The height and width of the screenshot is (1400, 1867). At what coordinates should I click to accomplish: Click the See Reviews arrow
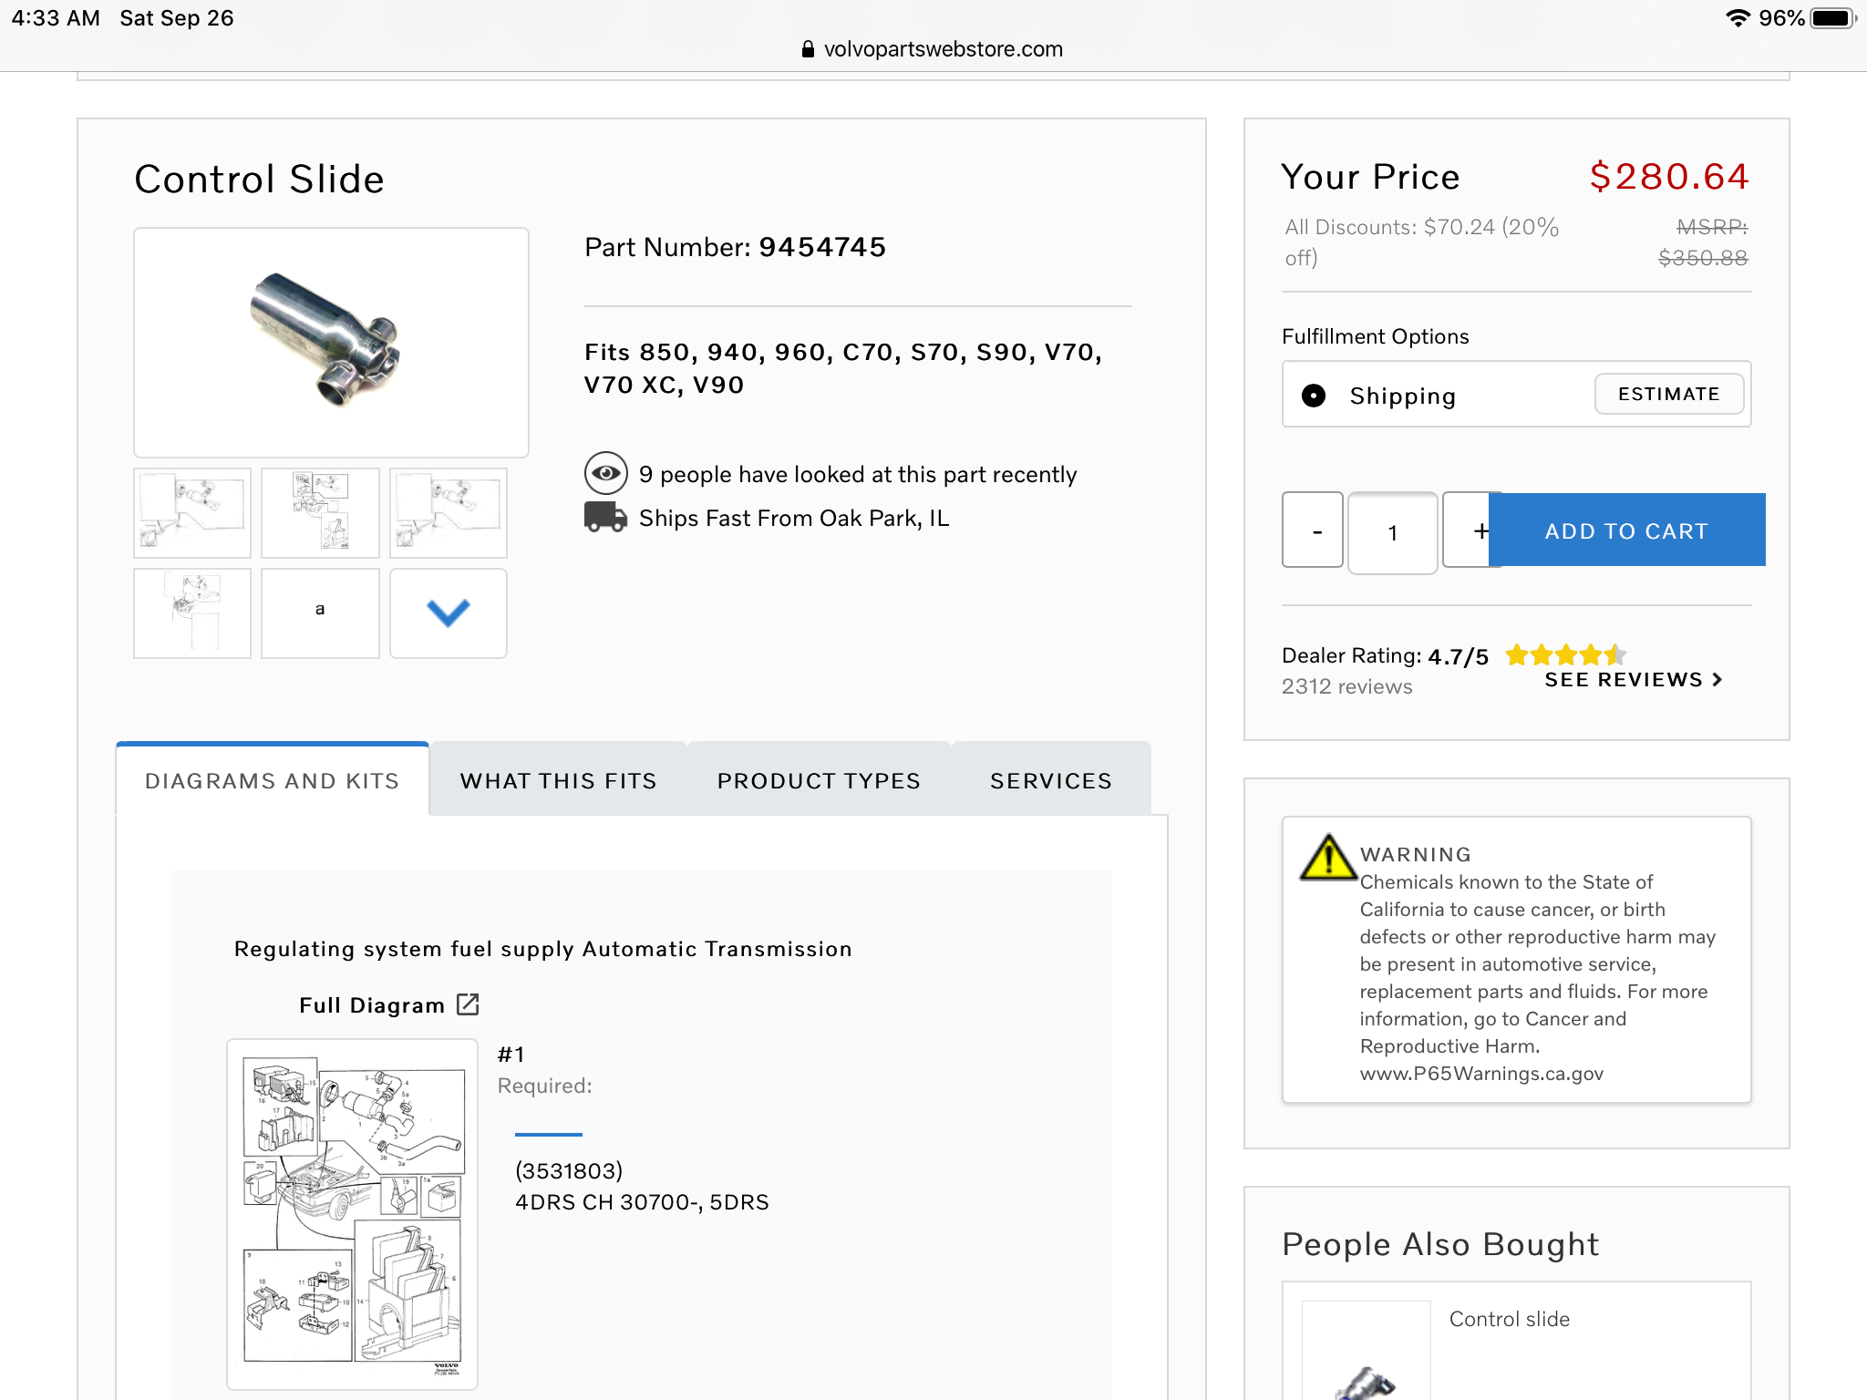pos(1717,680)
